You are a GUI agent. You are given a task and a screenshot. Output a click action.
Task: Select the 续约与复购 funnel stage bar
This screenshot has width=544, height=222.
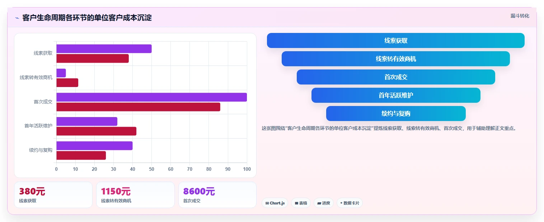(x=395, y=114)
